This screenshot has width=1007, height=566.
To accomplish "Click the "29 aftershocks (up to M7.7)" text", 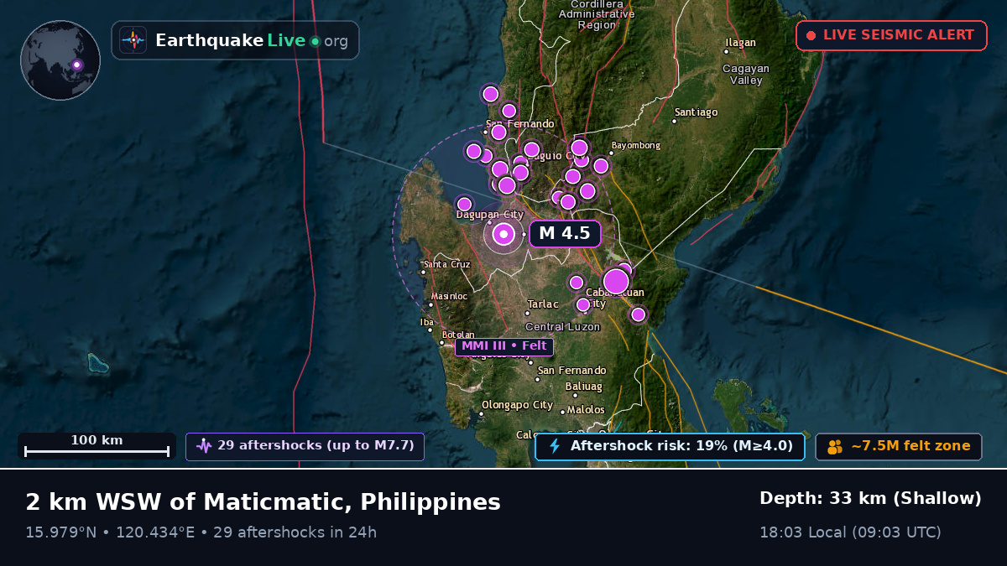I will [316, 445].
